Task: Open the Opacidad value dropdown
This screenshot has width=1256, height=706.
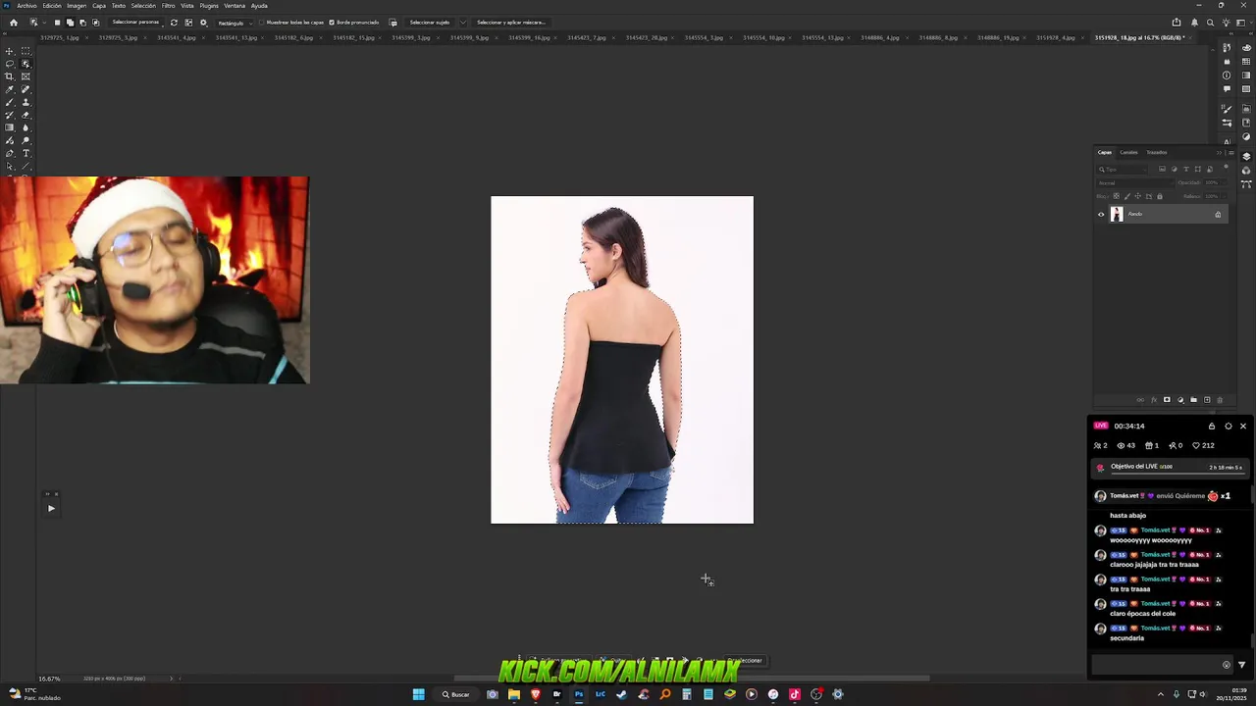Action: [x=1224, y=183]
